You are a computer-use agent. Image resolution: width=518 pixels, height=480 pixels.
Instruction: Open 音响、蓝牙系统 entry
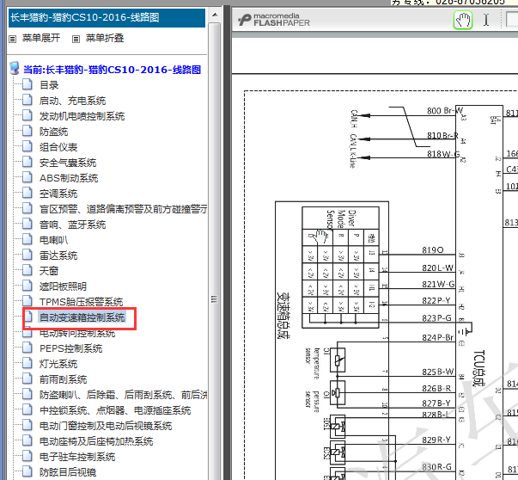click(72, 225)
